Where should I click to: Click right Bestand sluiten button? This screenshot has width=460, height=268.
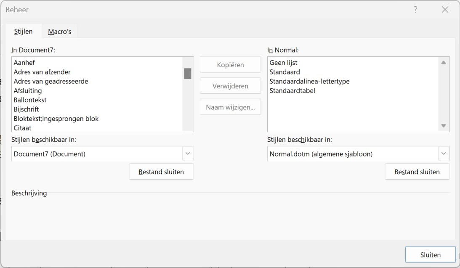coord(417,172)
